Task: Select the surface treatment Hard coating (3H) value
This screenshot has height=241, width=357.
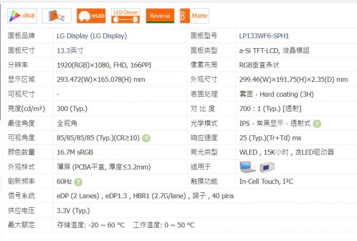Action: [277, 94]
